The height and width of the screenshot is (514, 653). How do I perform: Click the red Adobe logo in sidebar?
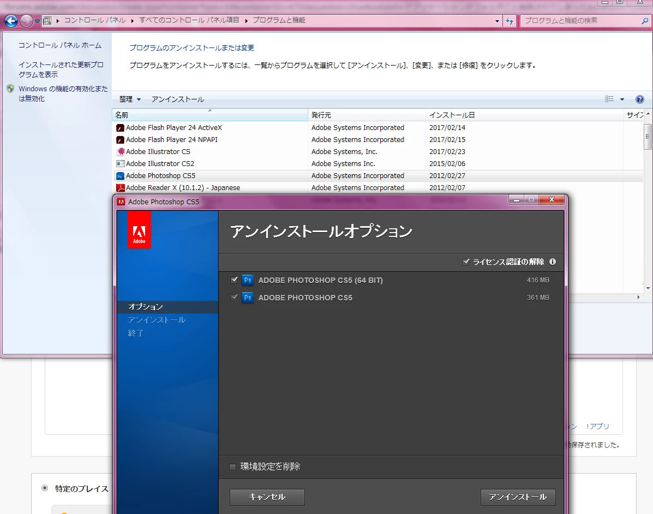[x=139, y=230]
